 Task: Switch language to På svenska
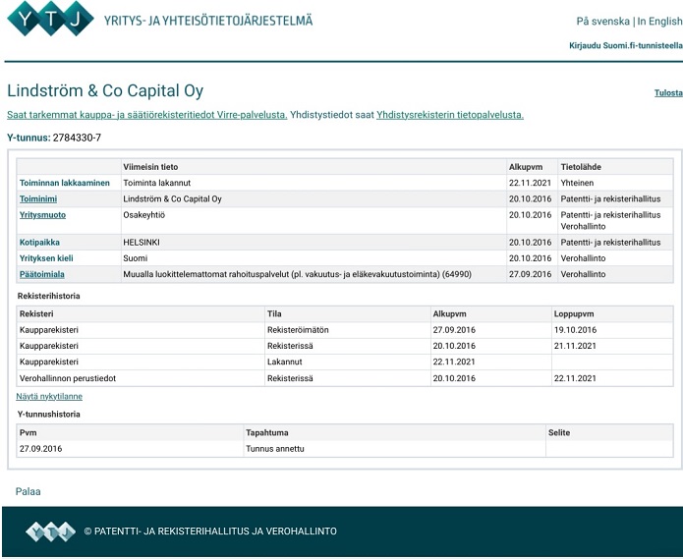coord(602,22)
